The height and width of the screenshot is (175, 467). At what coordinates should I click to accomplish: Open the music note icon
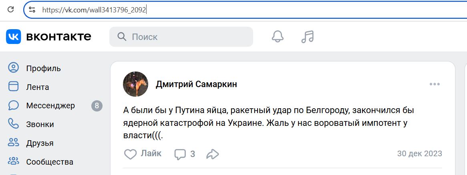tap(307, 37)
